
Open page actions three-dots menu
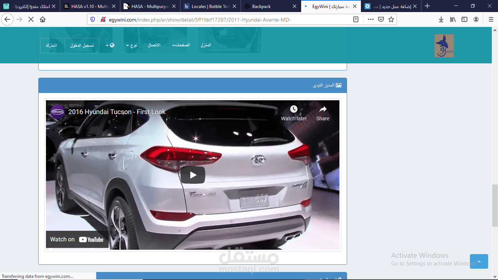point(370,19)
